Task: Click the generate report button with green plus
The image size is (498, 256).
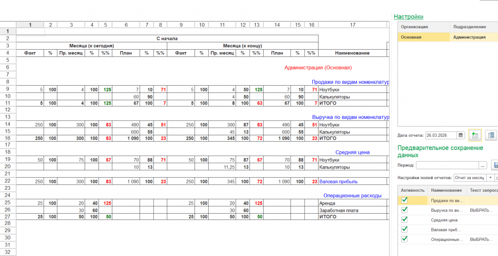Action: [475, 135]
